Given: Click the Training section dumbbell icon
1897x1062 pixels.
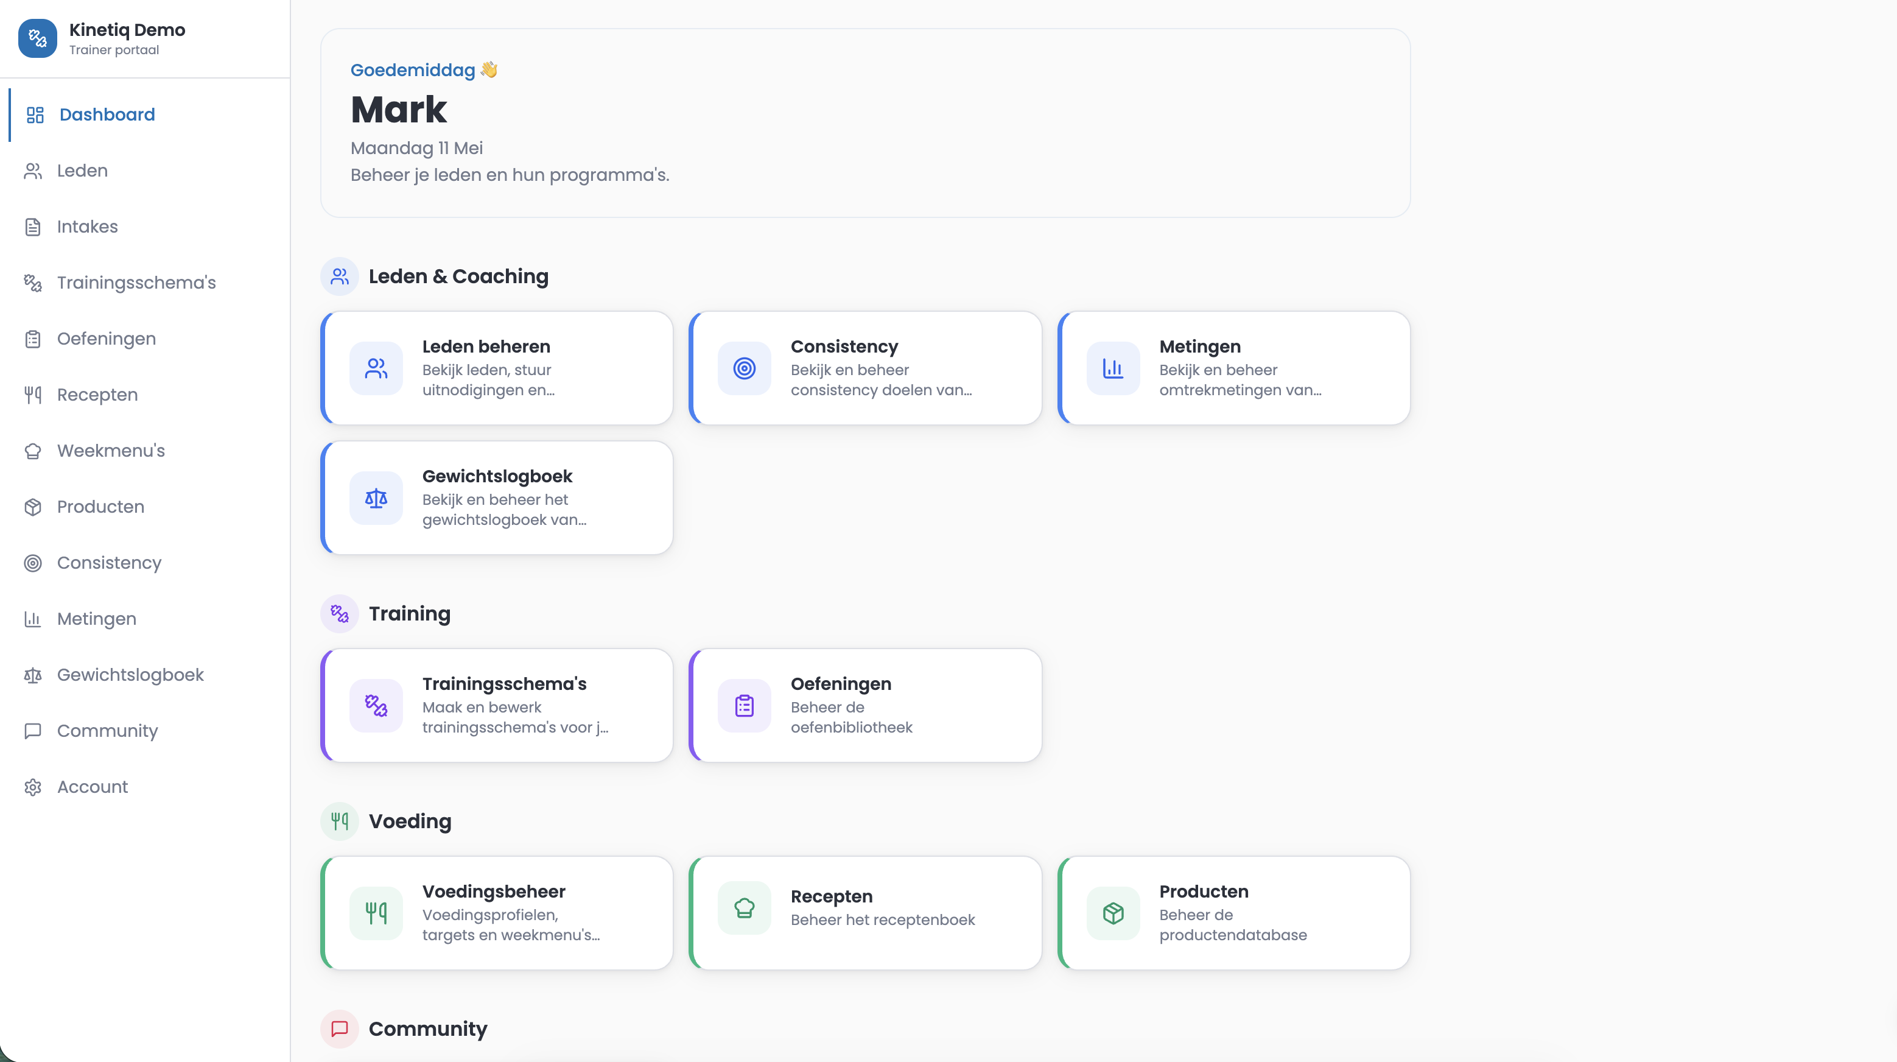Looking at the screenshot, I should pos(340,613).
